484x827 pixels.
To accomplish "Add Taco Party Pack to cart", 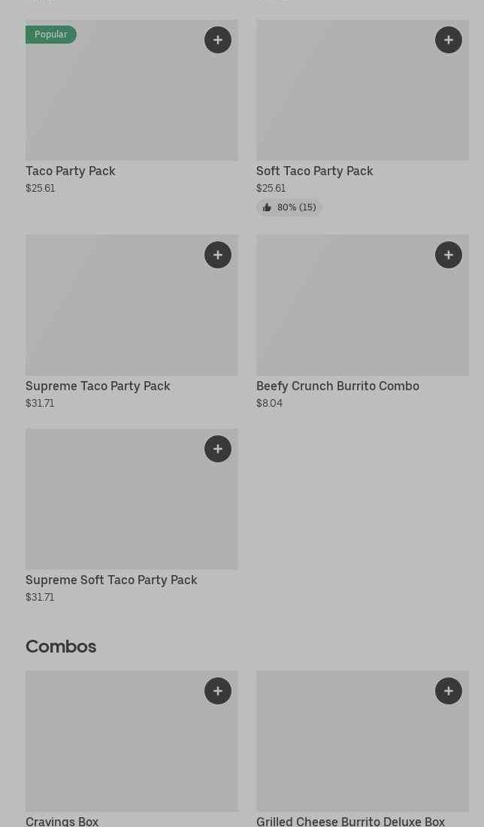I will (x=218, y=40).
